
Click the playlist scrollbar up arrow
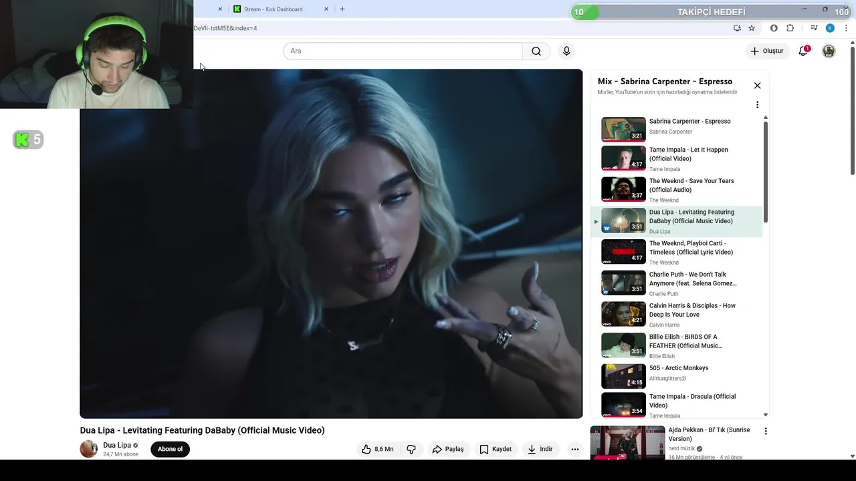tap(766, 118)
